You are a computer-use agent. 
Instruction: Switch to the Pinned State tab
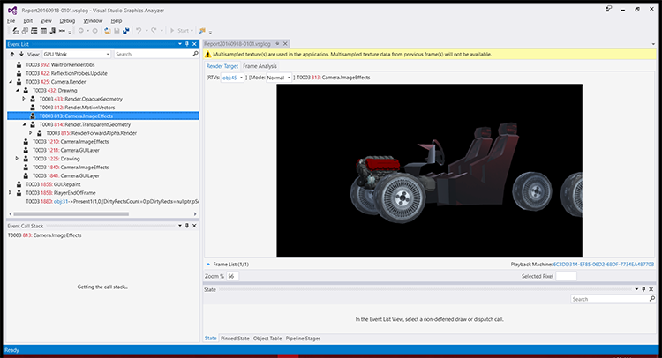235,339
